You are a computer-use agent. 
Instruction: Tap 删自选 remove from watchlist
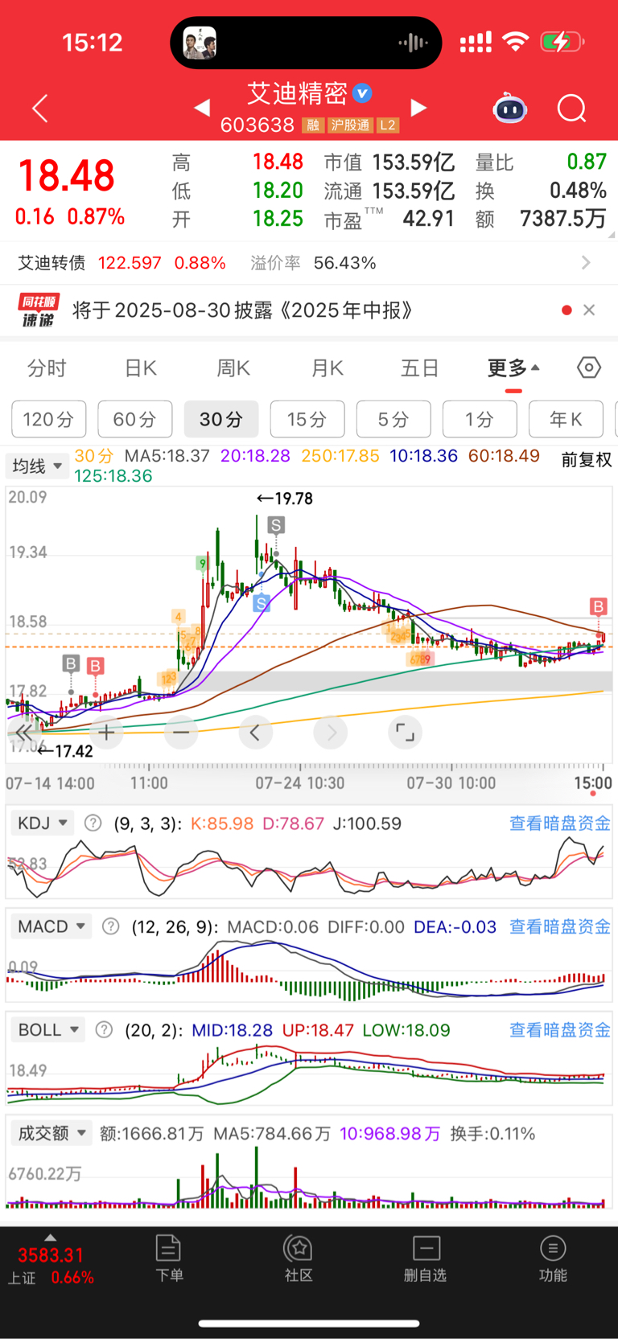[426, 1259]
